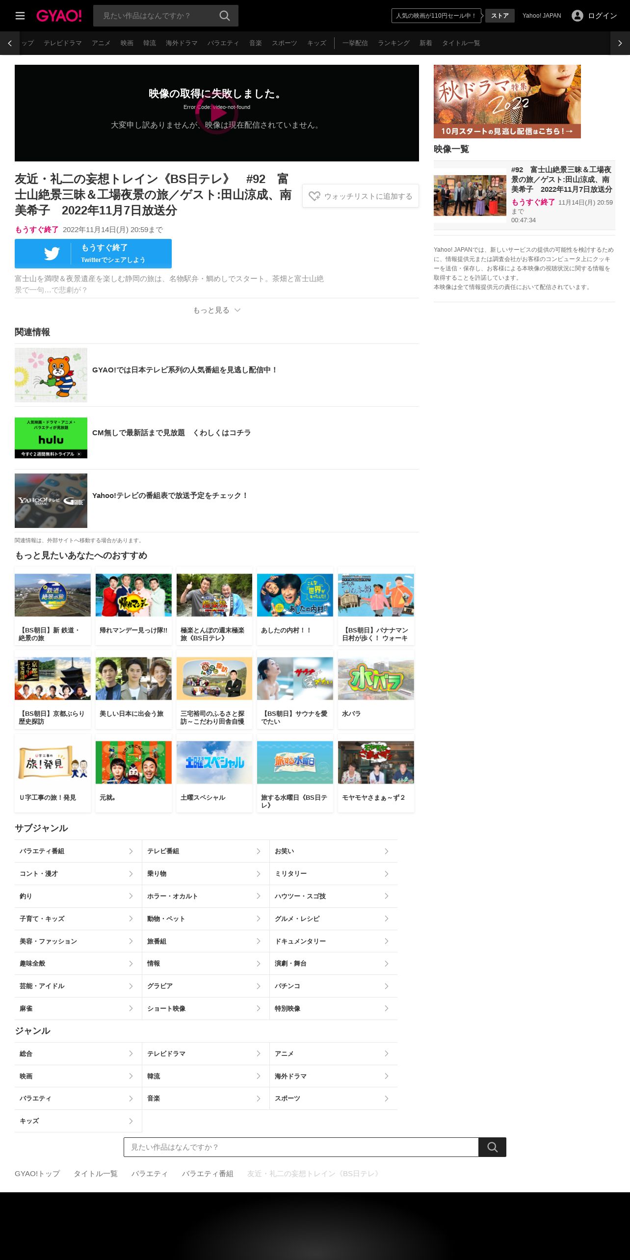Screen dimensions: 630x1260
Task: Click GYAO!トップ breadcrumb link
Action: point(37,1174)
